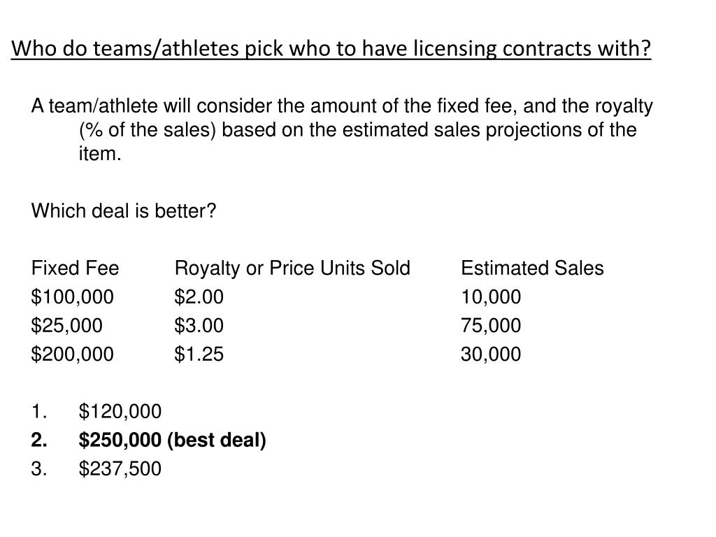The height and width of the screenshot is (537, 716).
Task: Click the 'Estimated Sales' column header
Action: point(532,268)
